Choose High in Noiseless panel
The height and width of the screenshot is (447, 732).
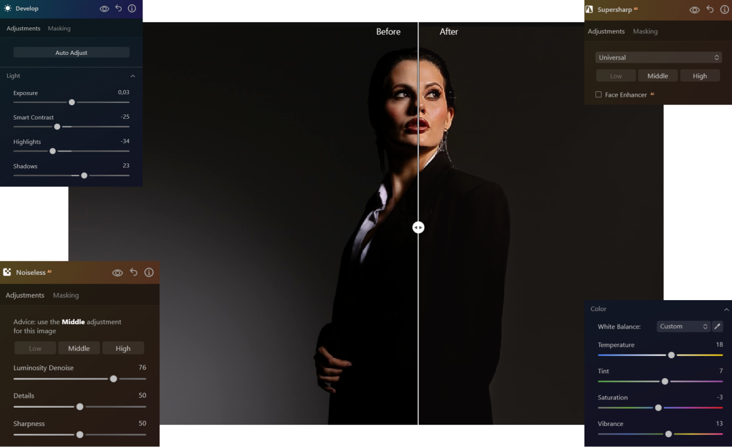tap(123, 348)
